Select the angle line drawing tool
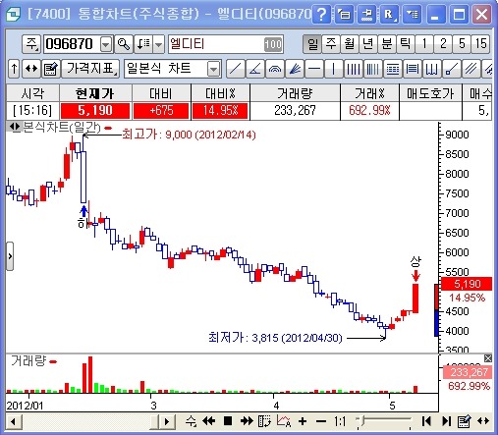This screenshot has height=435, width=498. (255, 69)
